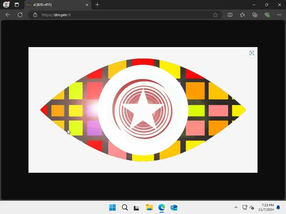Click the profile avatar icon

tap(6, 4)
